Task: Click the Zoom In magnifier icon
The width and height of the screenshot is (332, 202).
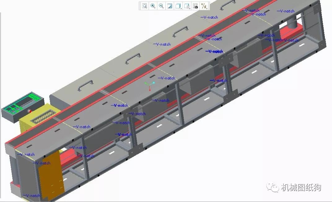Action: [x=153, y=6]
